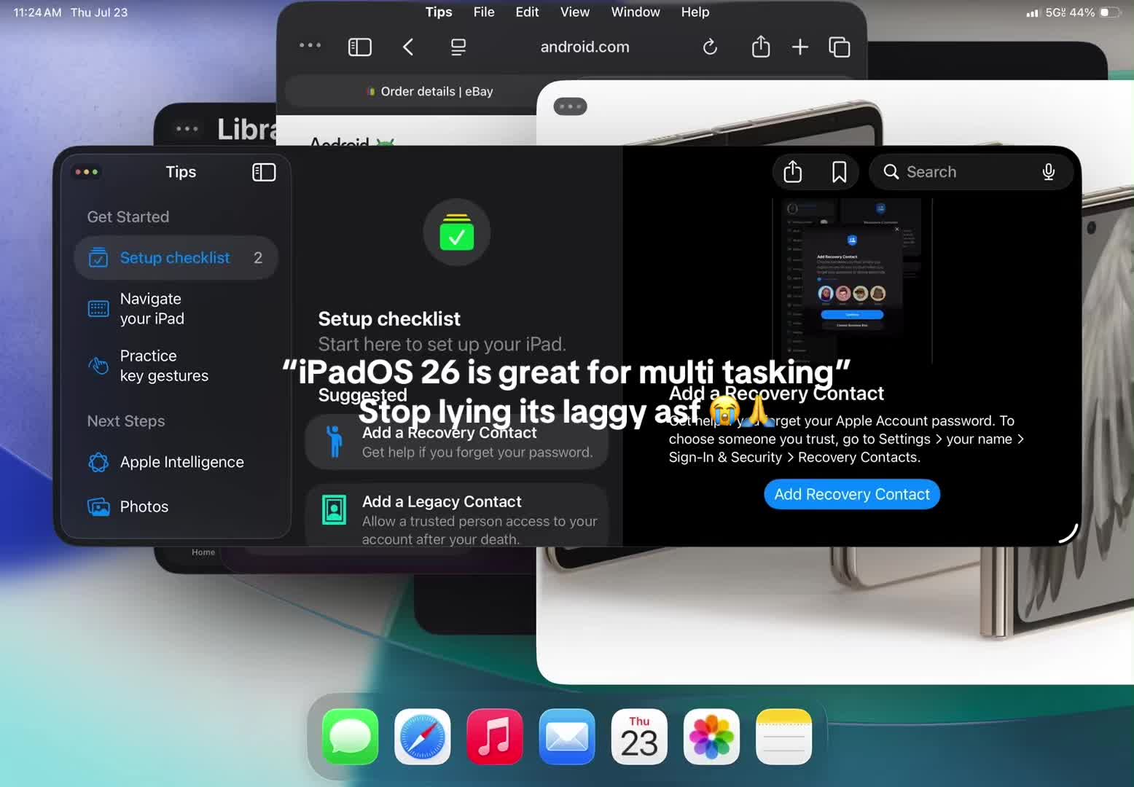
Task: Open the File menu
Action: 484,12
